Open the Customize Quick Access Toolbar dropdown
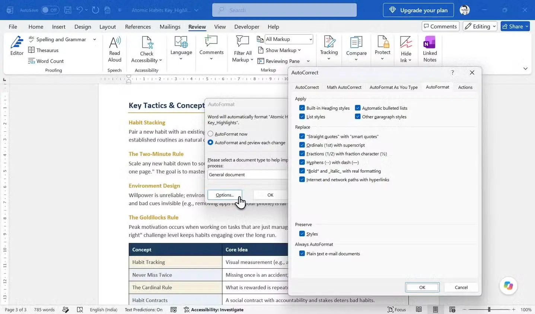Viewport: 535px width, 314px height. coord(120,10)
